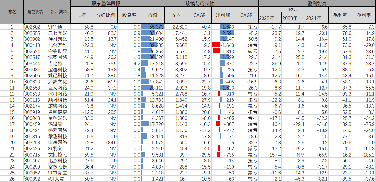Click the 盈利能力 group header
The image size is (376, 182).
(317, 3)
